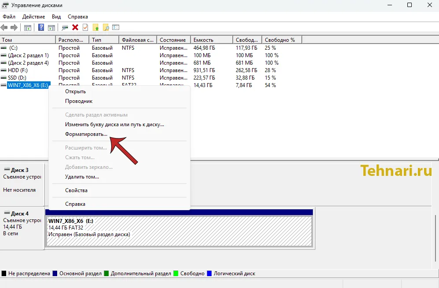This screenshot has width=439, height=288.
Task: Sort by the Тип column header
Action: (104, 40)
